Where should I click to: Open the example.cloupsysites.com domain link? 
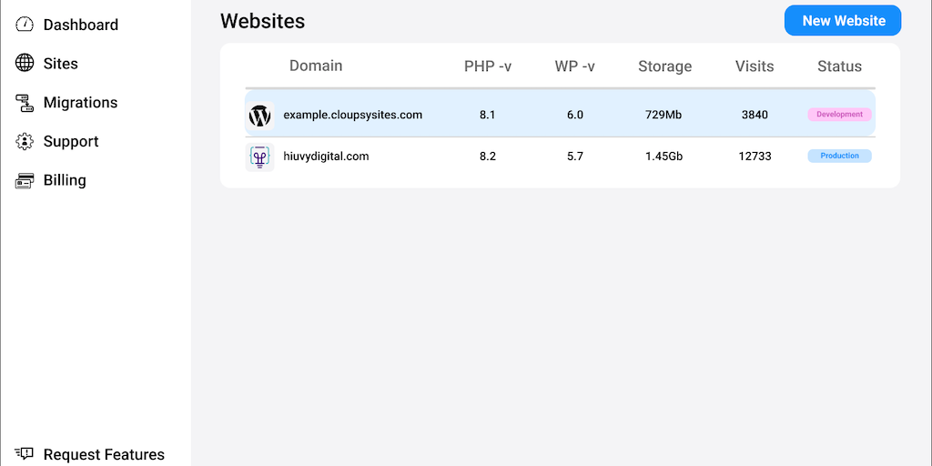[x=353, y=115]
